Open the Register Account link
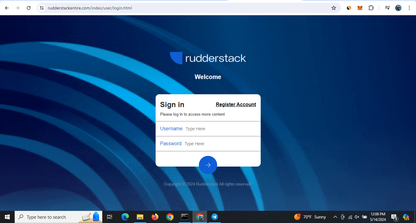The image size is (416, 223). click(x=236, y=104)
